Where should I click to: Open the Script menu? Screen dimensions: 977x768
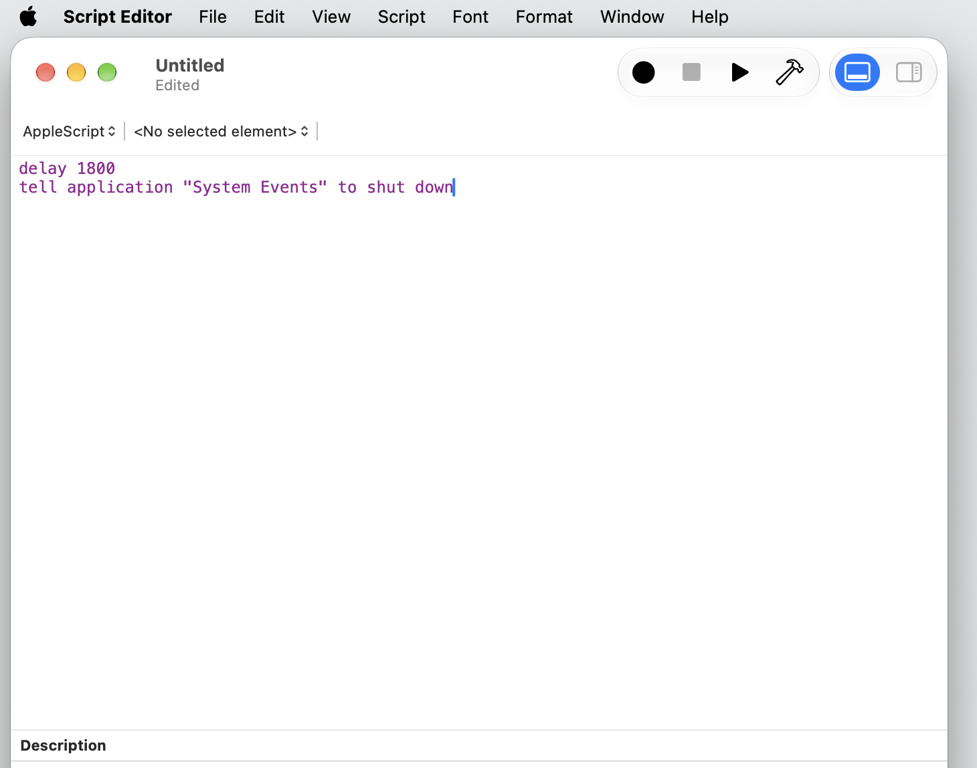[402, 17]
